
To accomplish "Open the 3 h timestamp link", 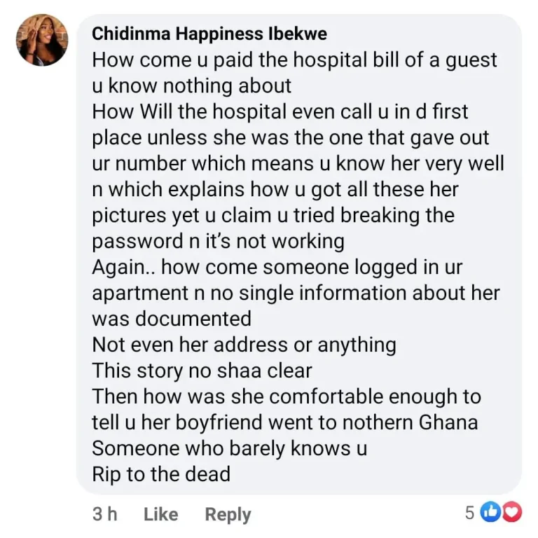I will 105,514.
